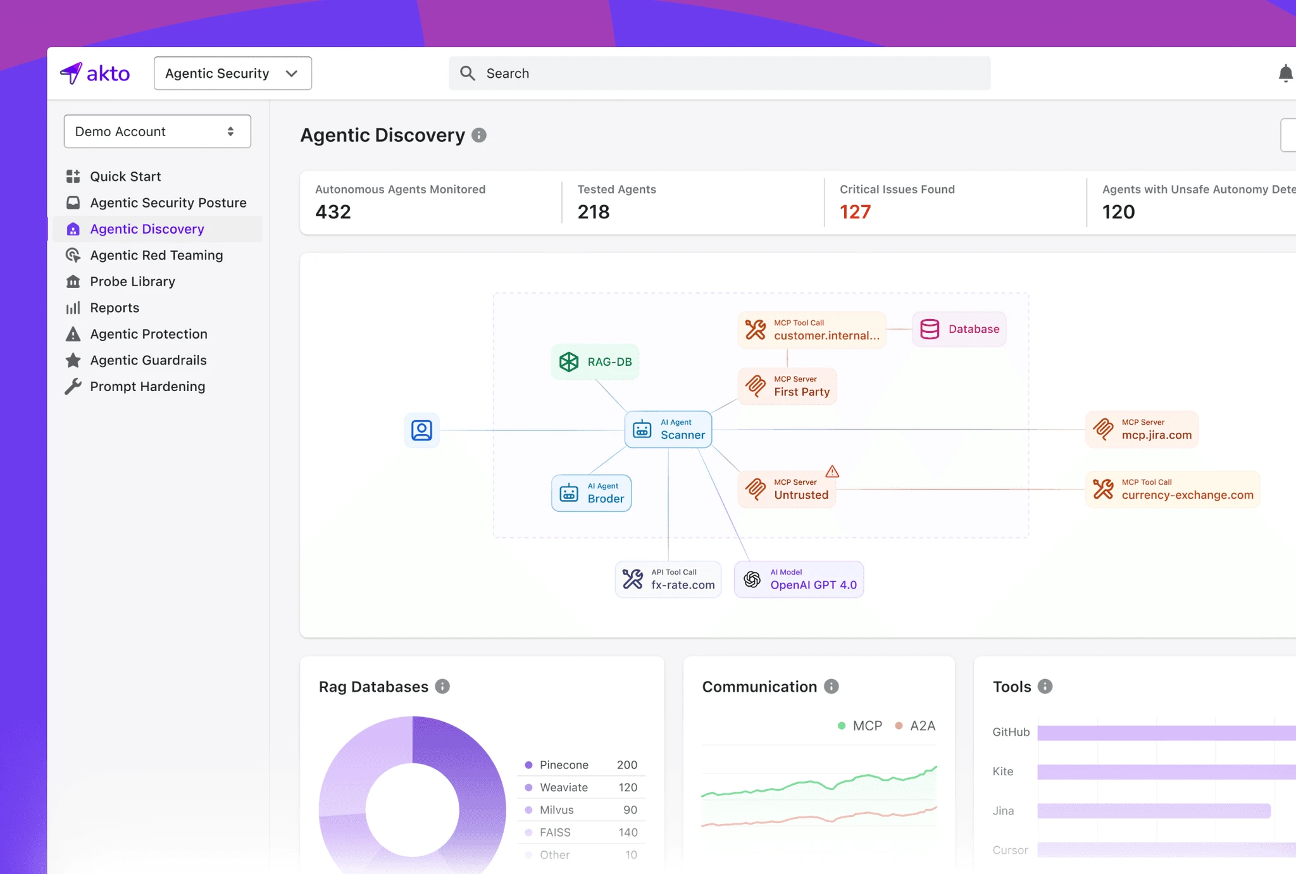The image size is (1296, 874).
Task: Click the warning triangle on Untrusted MCP Server
Action: coord(832,471)
